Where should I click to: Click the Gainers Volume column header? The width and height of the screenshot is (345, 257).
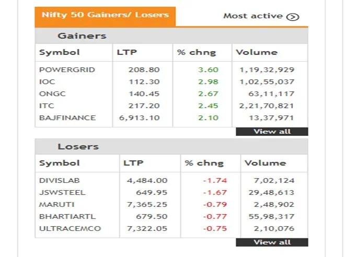(x=257, y=52)
